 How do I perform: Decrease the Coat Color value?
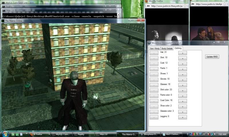point(154,101)
